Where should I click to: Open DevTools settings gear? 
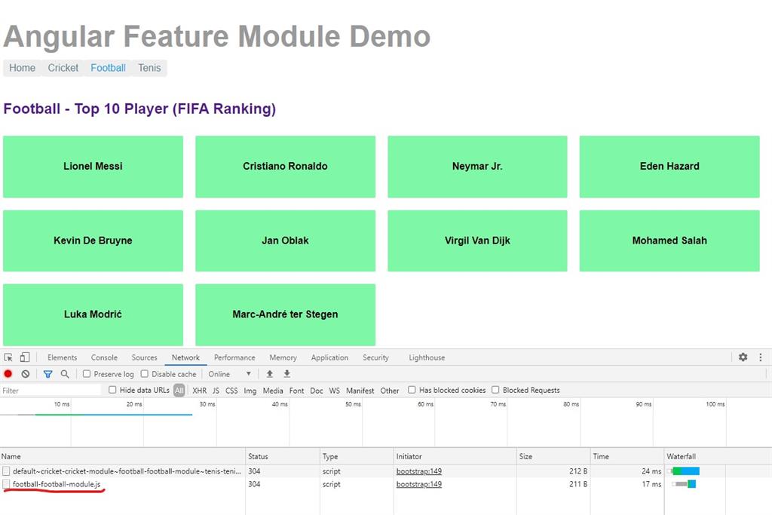pos(743,357)
